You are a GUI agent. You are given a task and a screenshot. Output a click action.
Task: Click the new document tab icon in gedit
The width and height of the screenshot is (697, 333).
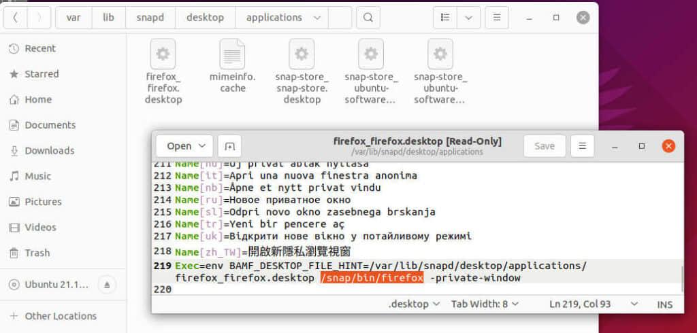pos(230,146)
